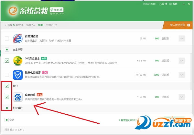Expand the 腾讯电脑管家 row dropdown arrow
This screenshot has width=194, height=135.
(x=182, y=75)
